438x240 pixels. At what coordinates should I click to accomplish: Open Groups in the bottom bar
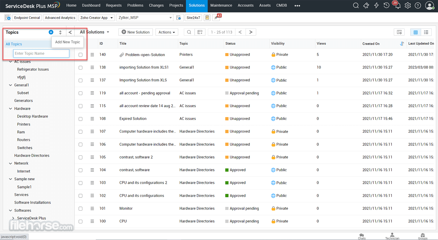pyautogui.click(x=423, y=236)
